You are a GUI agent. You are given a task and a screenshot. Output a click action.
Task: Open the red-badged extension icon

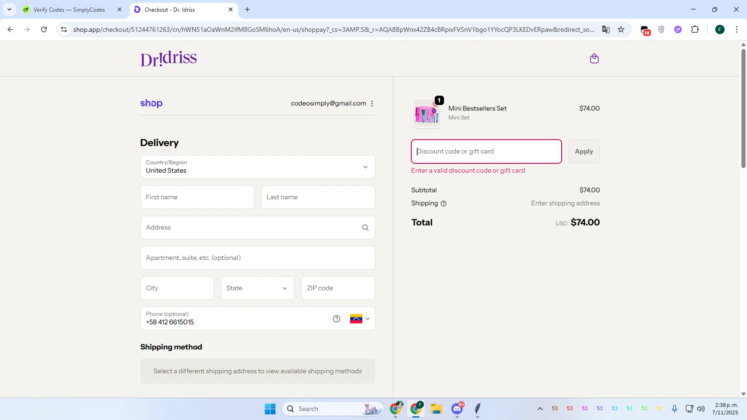pyautogui.click(x=645, y=30)
